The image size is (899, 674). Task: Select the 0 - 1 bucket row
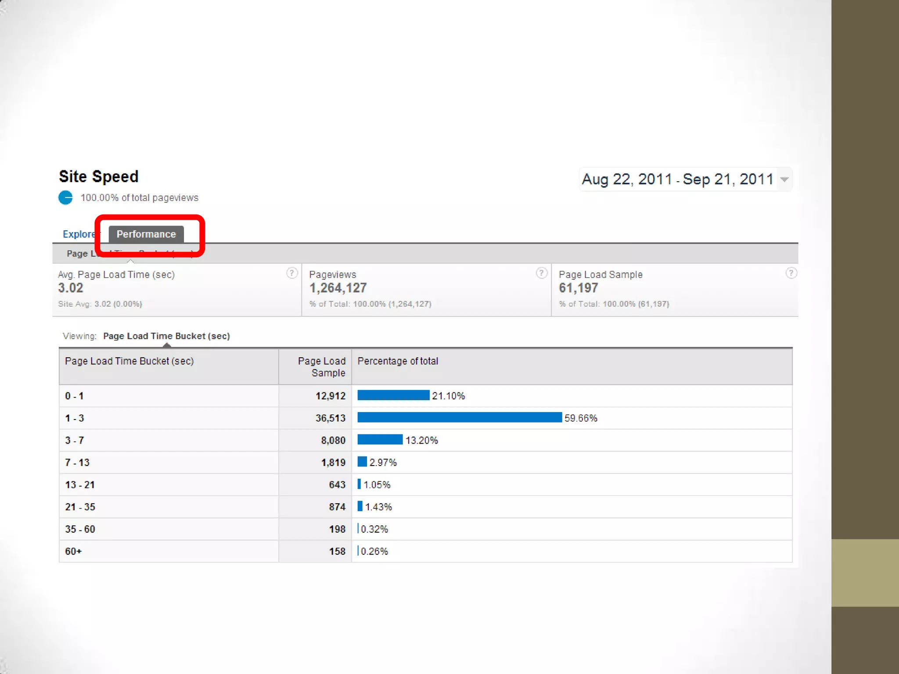pos(74,396)
